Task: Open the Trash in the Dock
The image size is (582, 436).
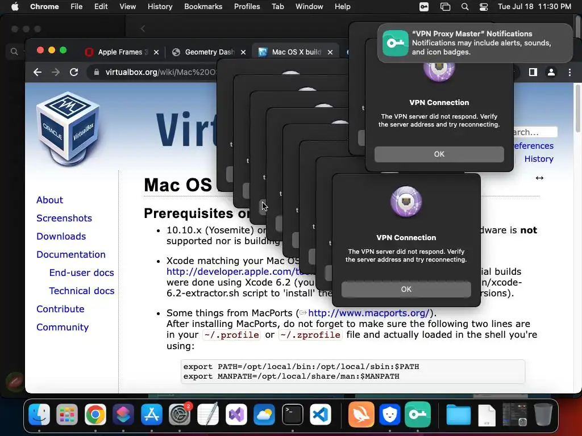Action: pyautogui.click(x=543, y=414)
